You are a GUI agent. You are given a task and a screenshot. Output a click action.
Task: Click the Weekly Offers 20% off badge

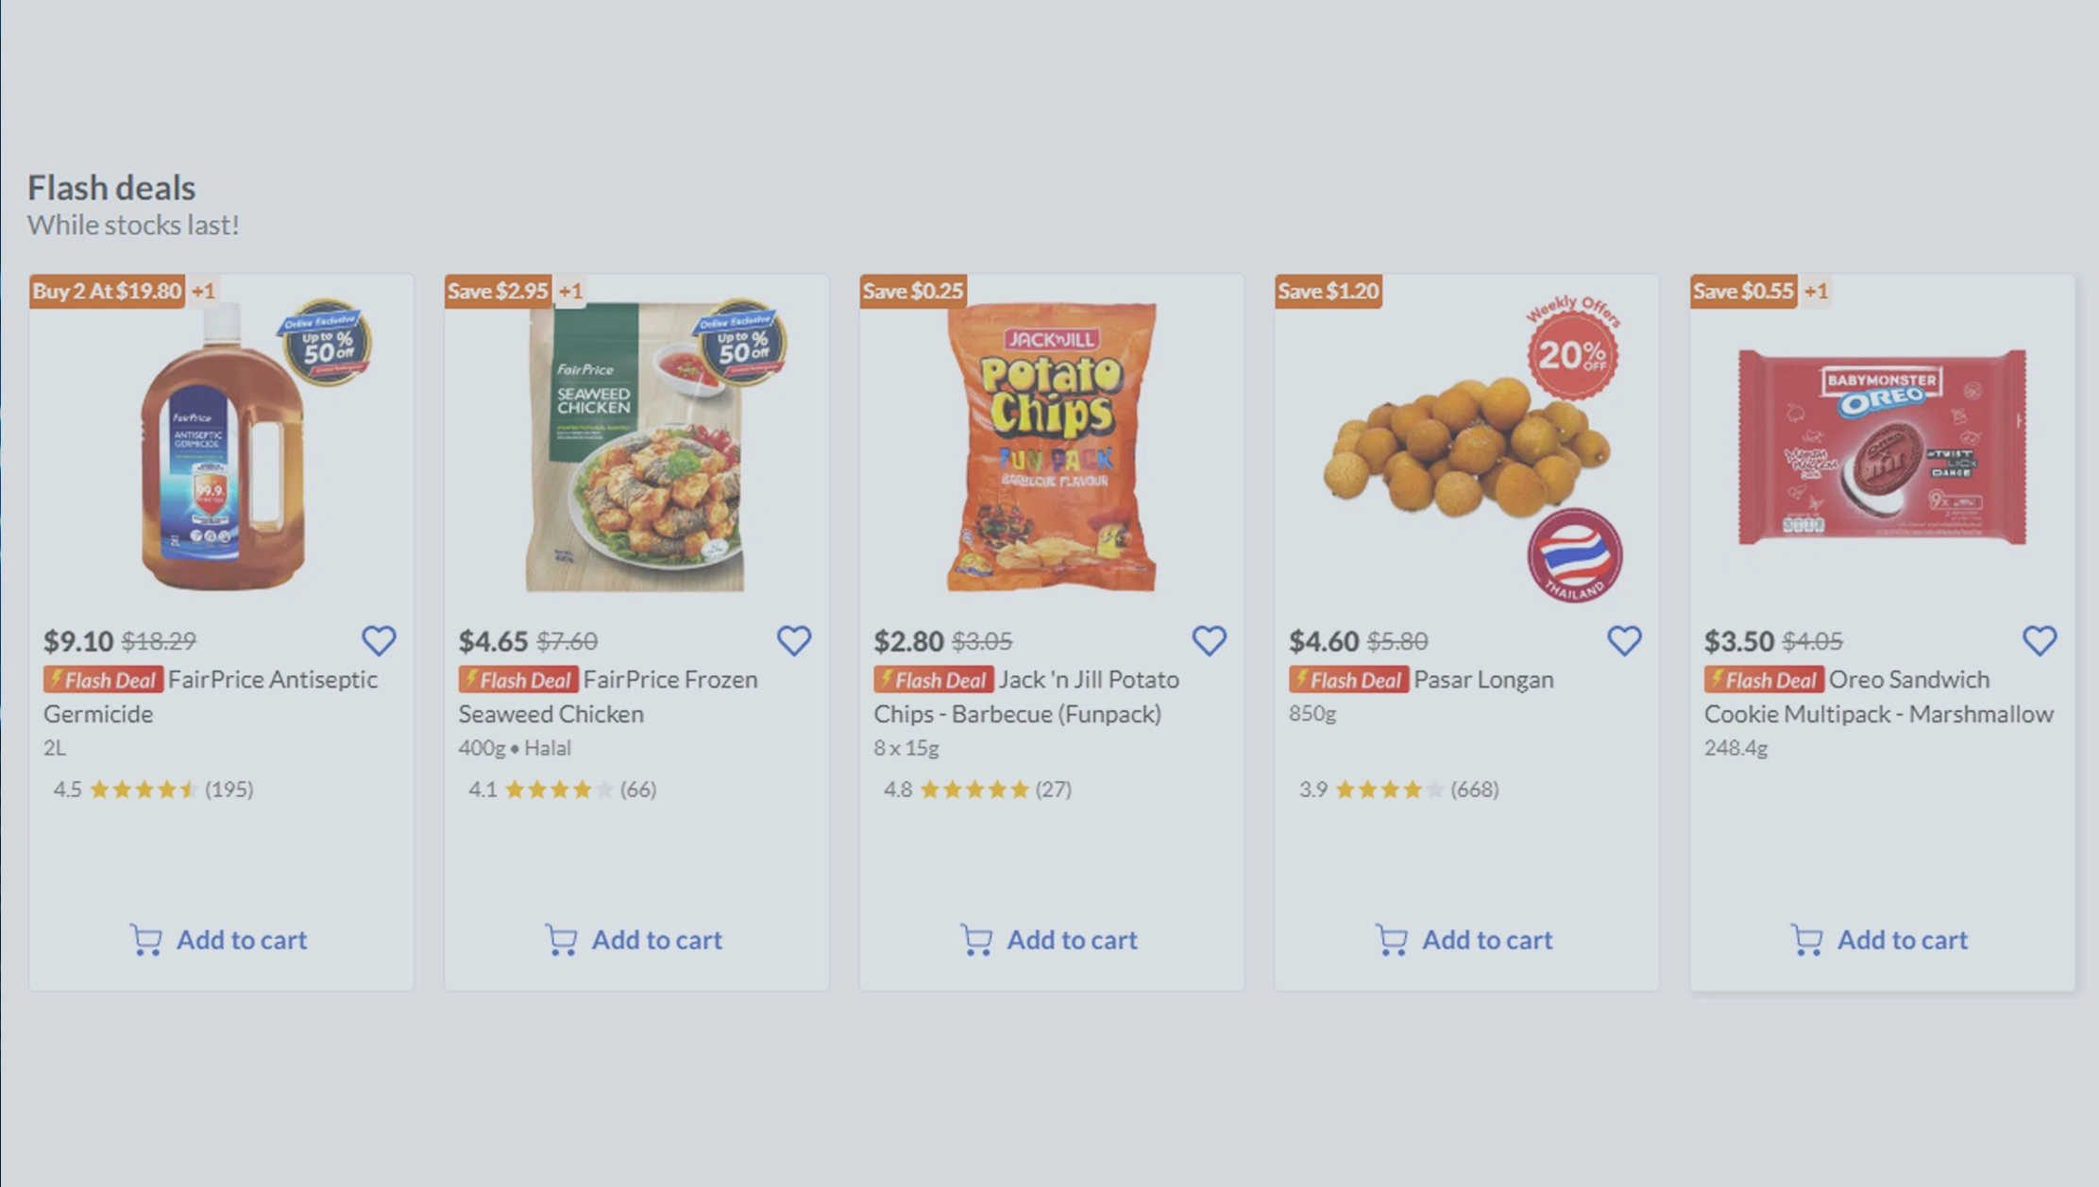coord(1573,352)
